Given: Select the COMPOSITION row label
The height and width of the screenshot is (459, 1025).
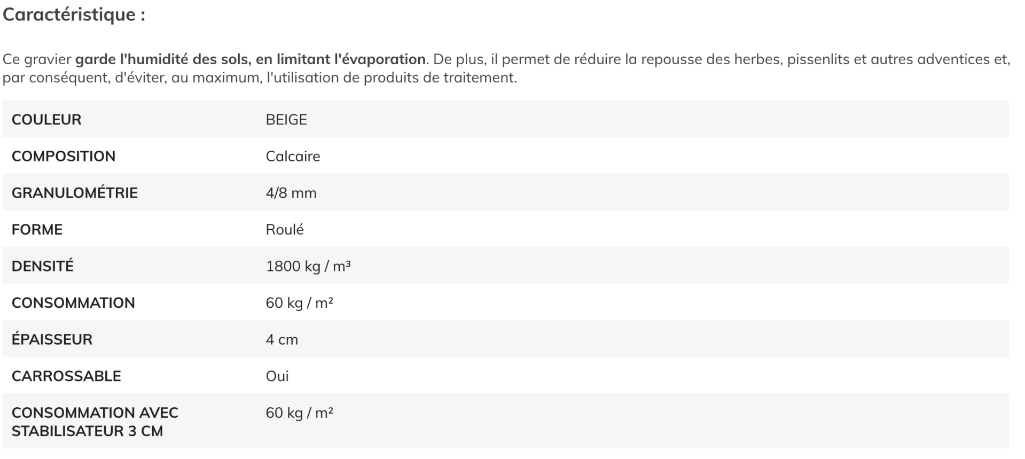Looking at the screenshot, I should click(x=64, y=157).
